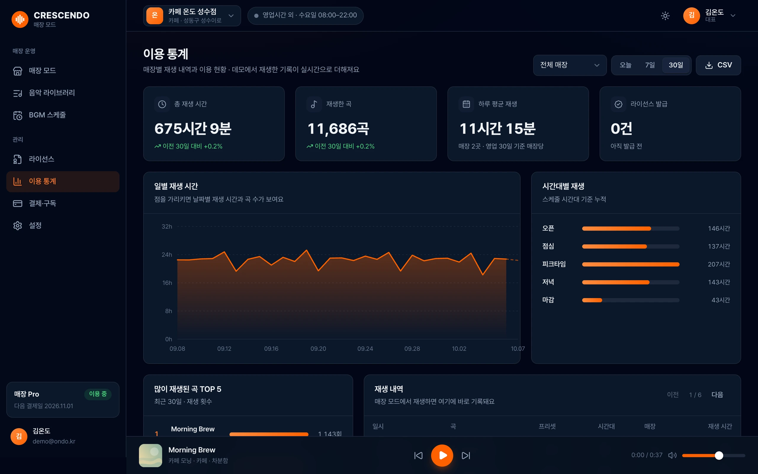Toggle light theme with the sun icon
This screenshot has height=474, width=758.
[x=665, y=16]
